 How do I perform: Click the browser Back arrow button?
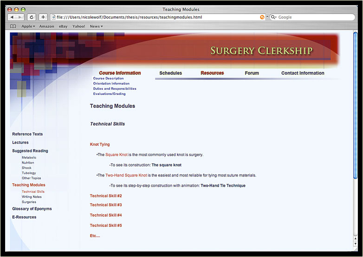[x=12, y=17]
